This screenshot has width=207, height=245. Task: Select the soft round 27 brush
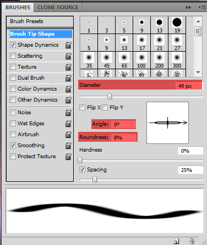pyautogui.click(x=177, y=43)
